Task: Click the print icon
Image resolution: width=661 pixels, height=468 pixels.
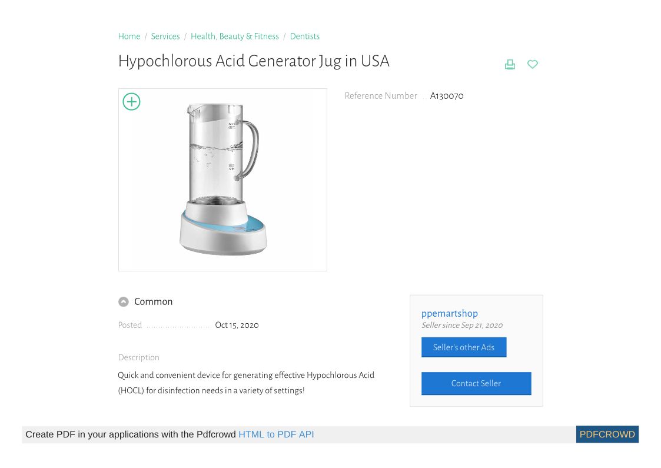Action: 510,64
